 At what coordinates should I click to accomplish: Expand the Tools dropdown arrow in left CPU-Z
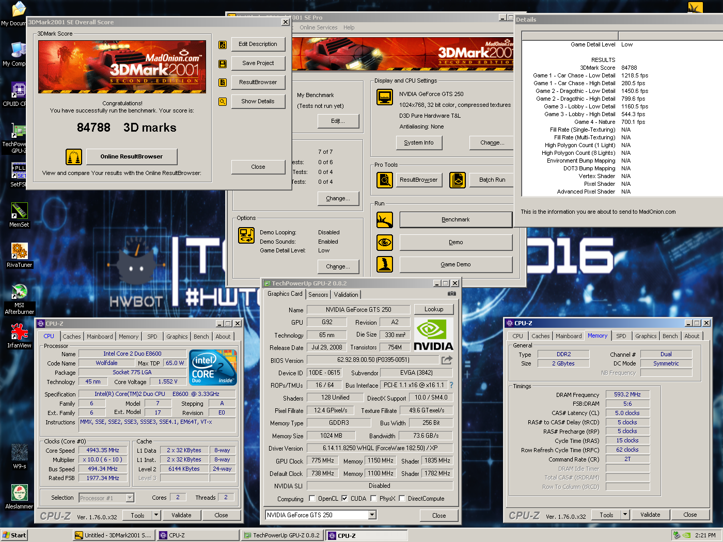(156, 515)
